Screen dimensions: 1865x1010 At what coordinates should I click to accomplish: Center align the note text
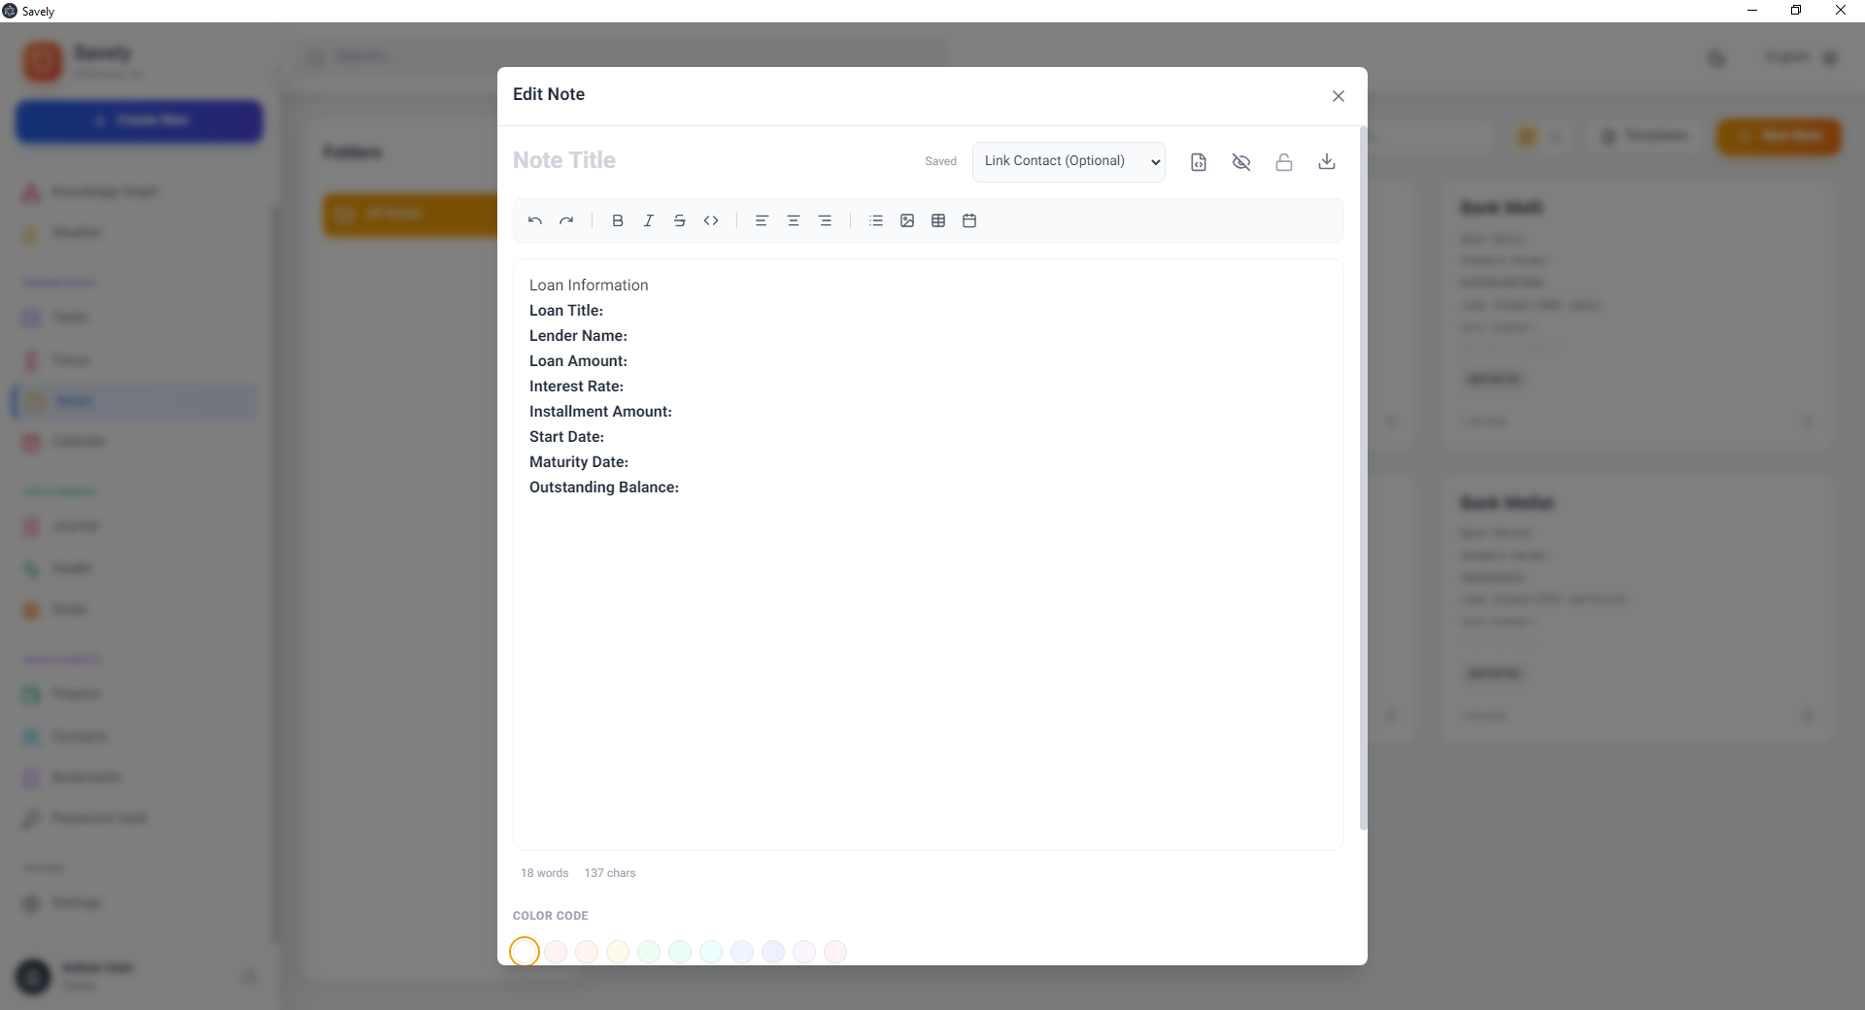(794, 221)
